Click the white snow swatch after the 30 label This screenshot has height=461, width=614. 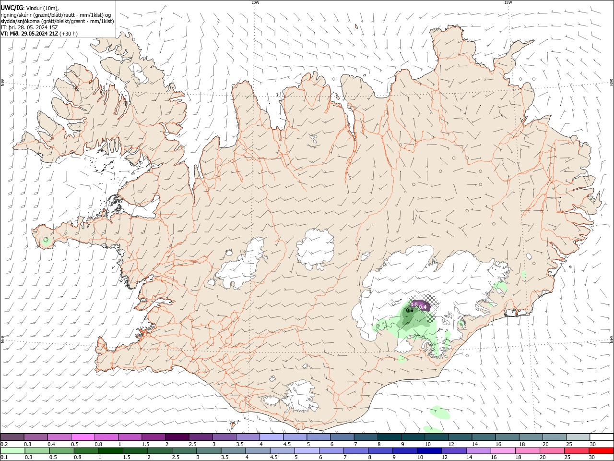pos(602,437)
